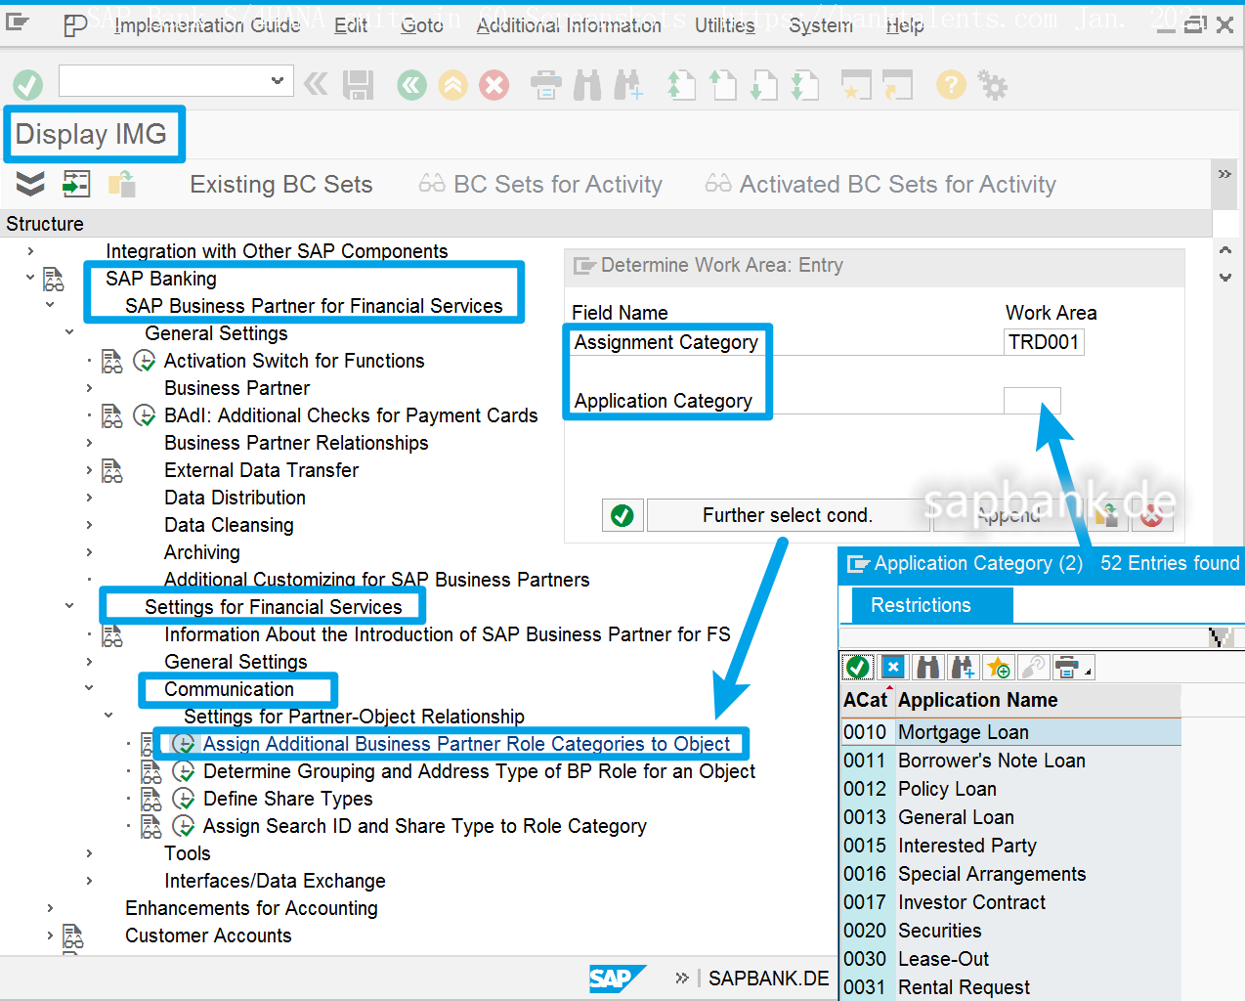Click the yellow Help question mark icon
The width and height of the screenshot is (1245, 1001).
[950, 85]
